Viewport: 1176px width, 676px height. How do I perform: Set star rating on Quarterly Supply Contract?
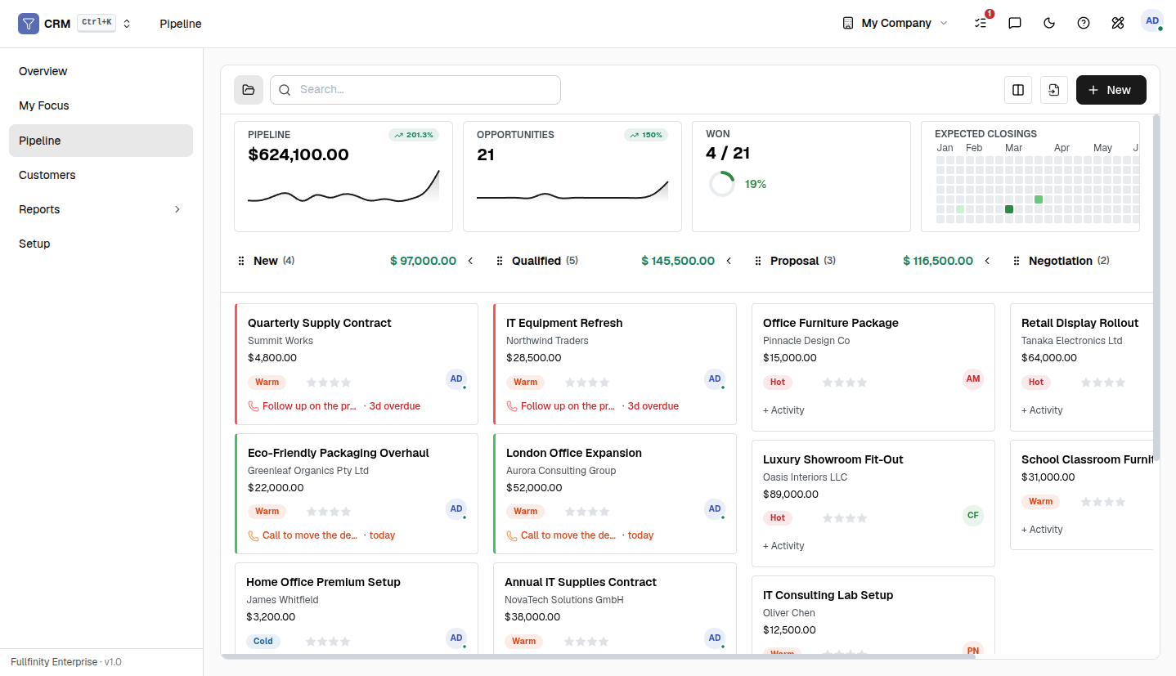coord(329,382)
